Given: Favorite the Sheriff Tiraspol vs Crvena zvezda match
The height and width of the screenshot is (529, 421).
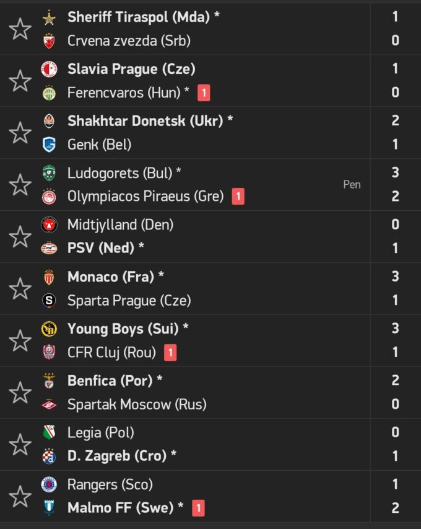Looking at the screenshot, I should [20, 29].
